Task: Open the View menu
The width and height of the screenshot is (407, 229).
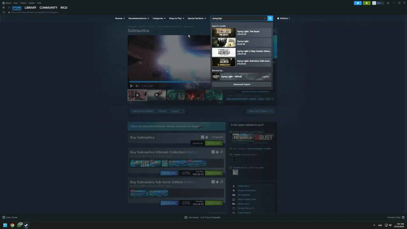Action: click(15, 3)
